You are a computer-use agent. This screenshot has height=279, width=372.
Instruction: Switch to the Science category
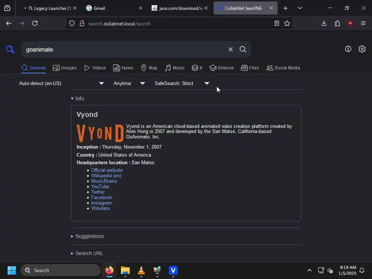coord(221,68)
